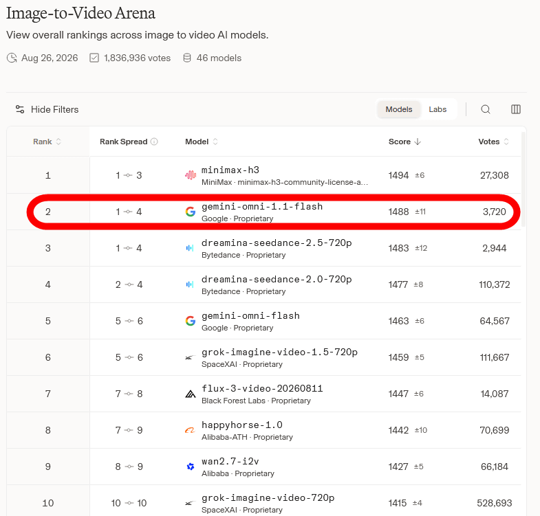This screenshot has height=516, width=540.
Task: Open the happyhorse-1.0 model link
Action: [241, 425]
